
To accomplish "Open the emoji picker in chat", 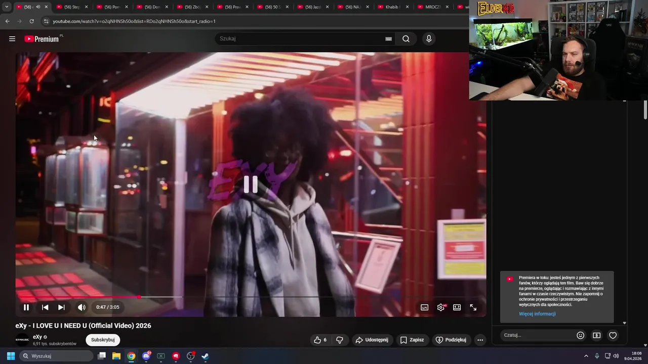I will [581, 335].
